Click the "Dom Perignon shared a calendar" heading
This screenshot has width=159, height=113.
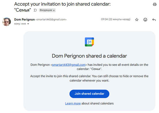[89, 56]
